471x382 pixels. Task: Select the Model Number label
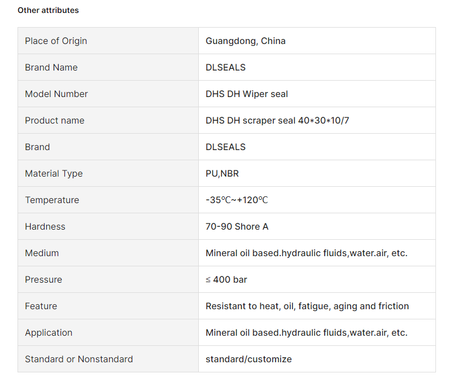[56, 94]
